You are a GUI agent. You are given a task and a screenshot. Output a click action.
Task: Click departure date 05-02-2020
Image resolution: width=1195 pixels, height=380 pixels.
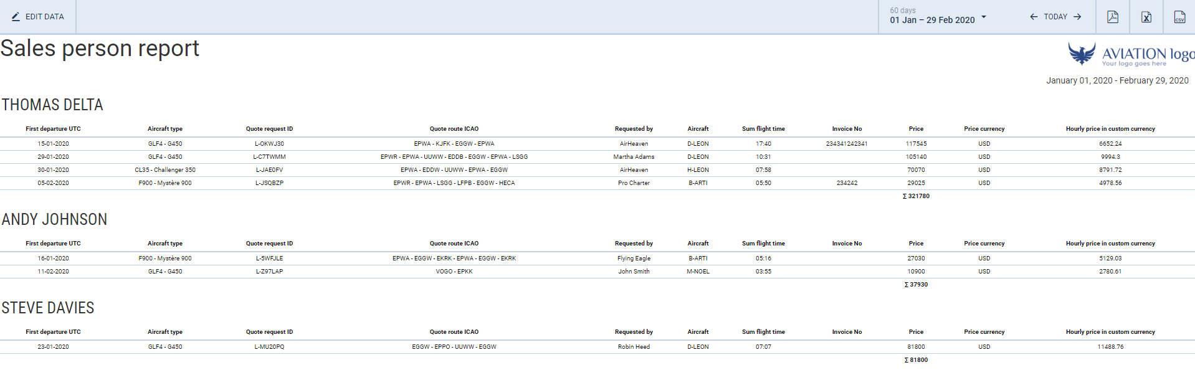(53, 183)
